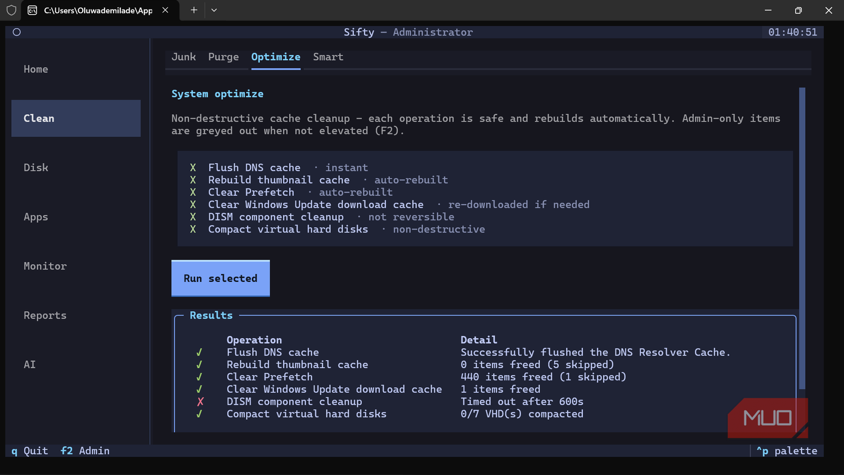This screenshot has width=844, height=475.
Task: Click the failed DISM component cleanup red X
Action: coord(200,402)
